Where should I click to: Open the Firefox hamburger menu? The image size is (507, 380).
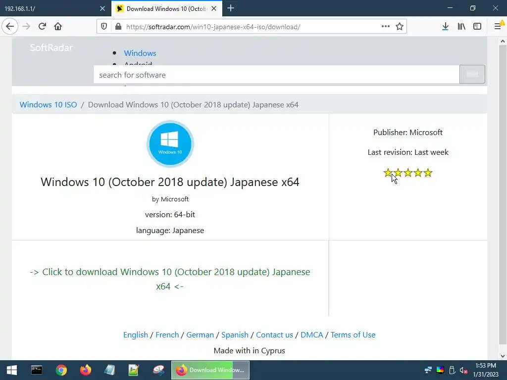(498, 27)
